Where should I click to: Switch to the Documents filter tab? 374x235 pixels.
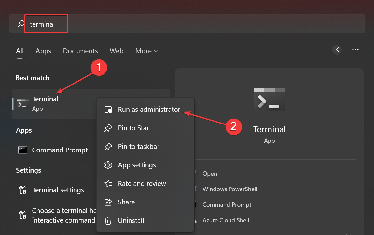coord(80,51)
